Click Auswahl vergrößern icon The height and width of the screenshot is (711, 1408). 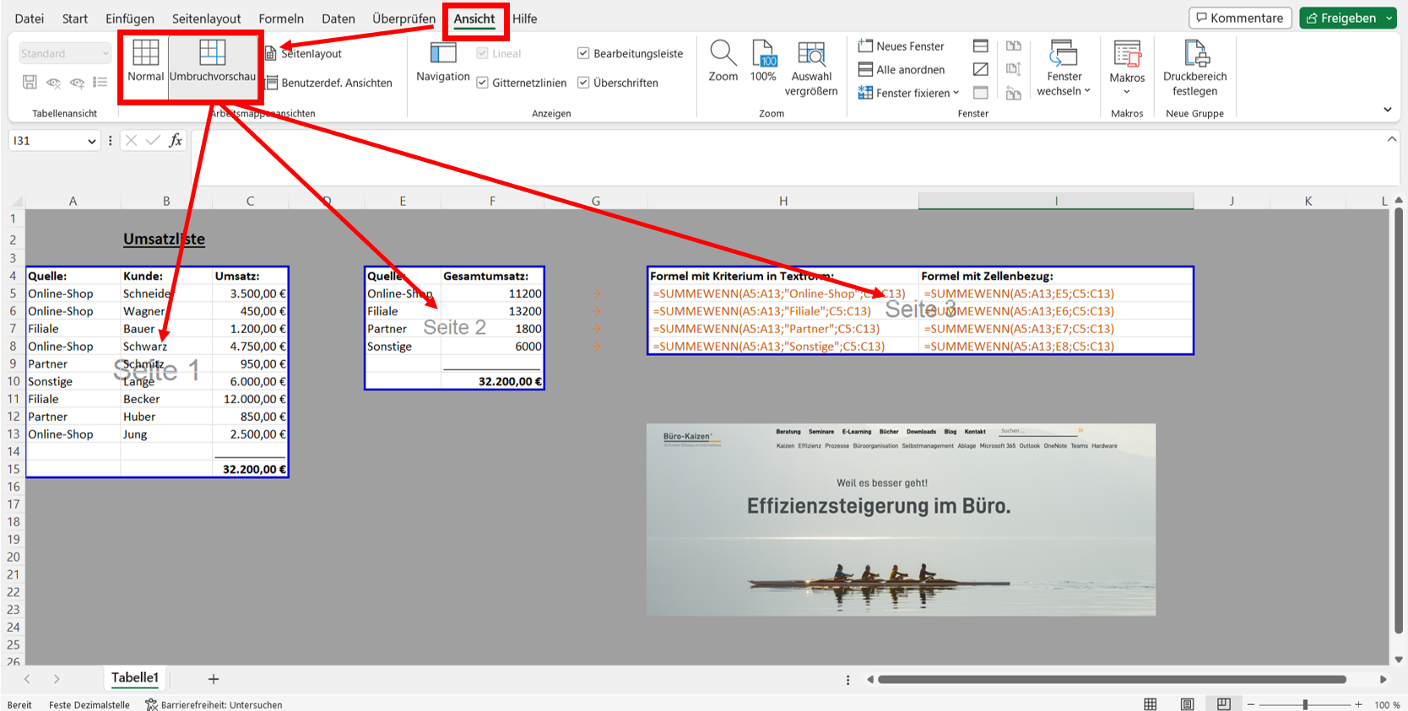tap(811, 68)
